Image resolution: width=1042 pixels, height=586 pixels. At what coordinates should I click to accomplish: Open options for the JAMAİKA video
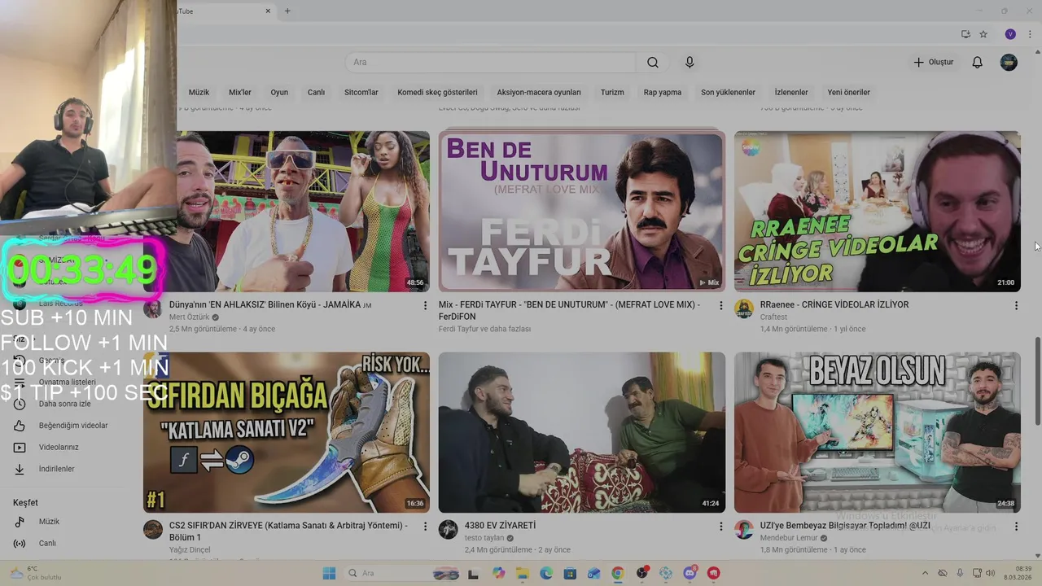425,305
